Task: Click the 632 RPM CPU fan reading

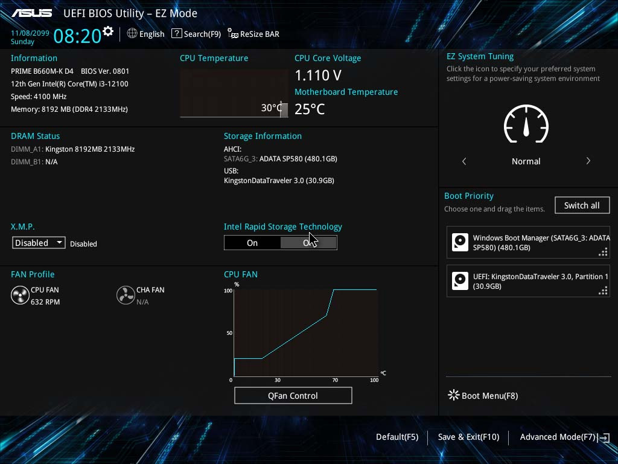Action: coord(45,301)
